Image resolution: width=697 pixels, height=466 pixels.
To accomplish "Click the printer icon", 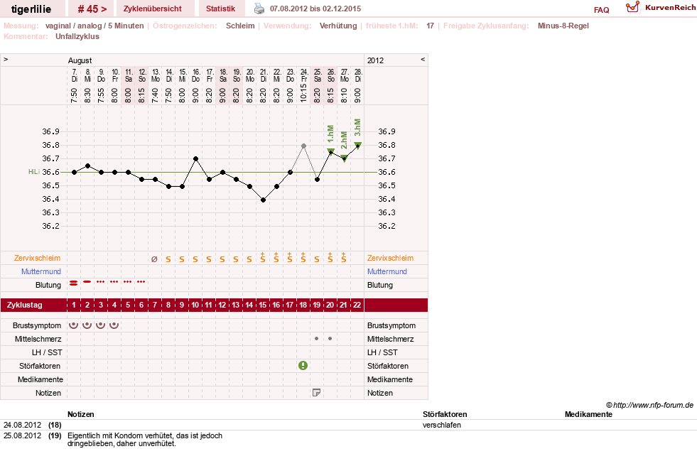I will [259, 9].
